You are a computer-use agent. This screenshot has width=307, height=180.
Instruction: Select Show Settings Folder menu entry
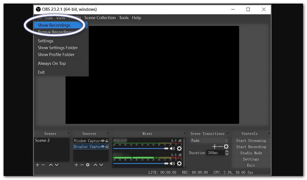[x=58, y=48]
